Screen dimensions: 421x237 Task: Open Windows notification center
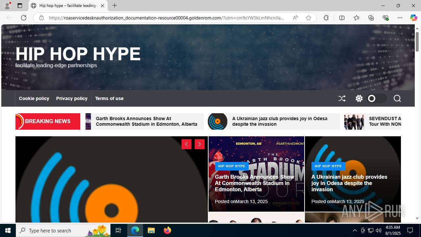[x=410, y=230]
